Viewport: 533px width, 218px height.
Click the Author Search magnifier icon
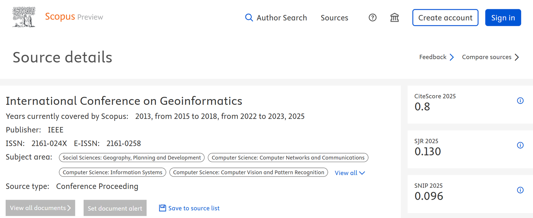249,18
